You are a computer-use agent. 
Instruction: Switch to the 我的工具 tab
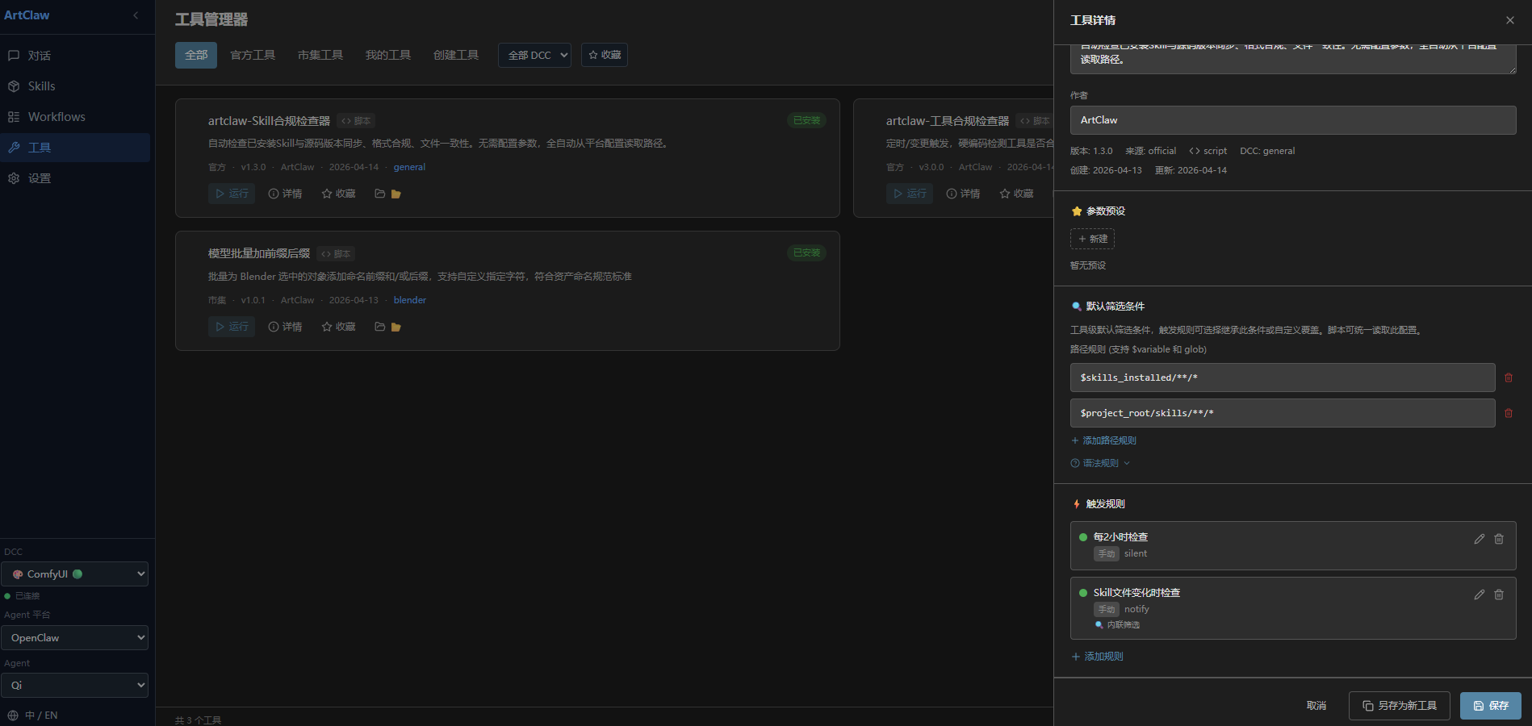(x=388, y=55)
